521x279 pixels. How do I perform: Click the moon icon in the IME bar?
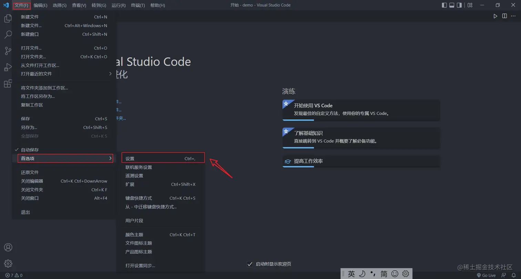(x=362, y=274)
